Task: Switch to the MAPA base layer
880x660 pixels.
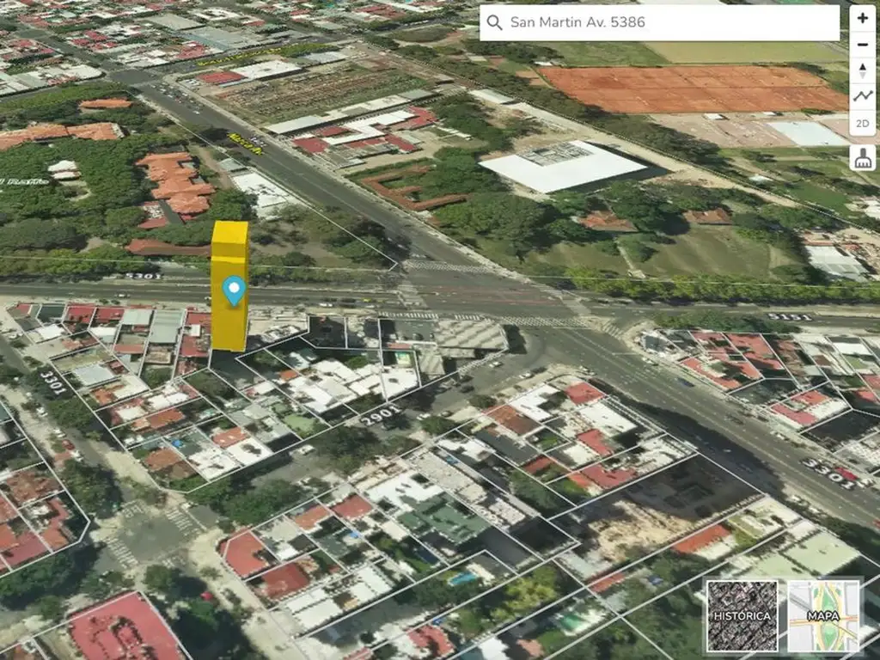Action: pyautogui.click(x=823, y=615)
